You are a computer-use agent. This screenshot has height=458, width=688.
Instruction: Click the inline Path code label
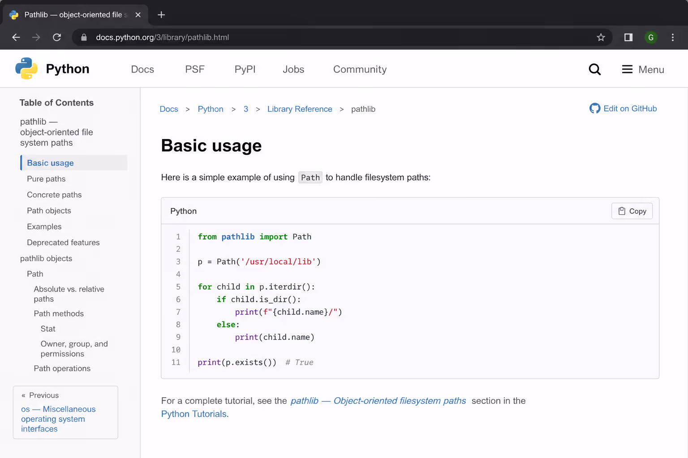click(310, 178)
